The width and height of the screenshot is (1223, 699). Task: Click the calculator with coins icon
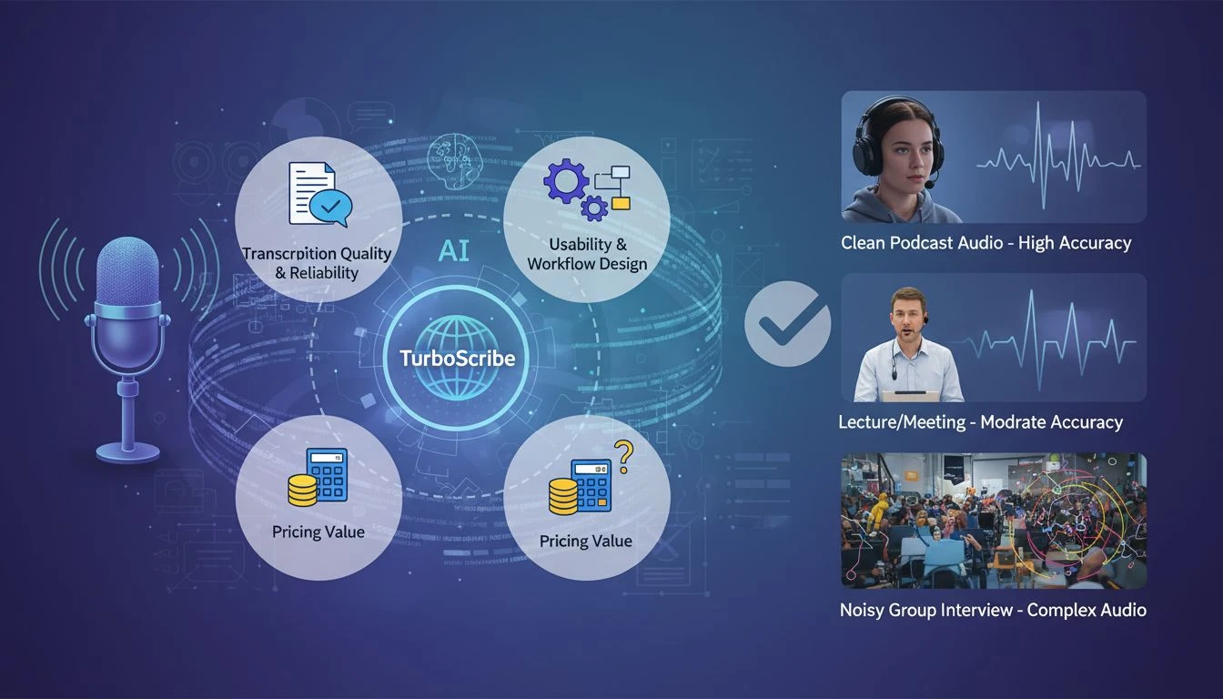315,478
